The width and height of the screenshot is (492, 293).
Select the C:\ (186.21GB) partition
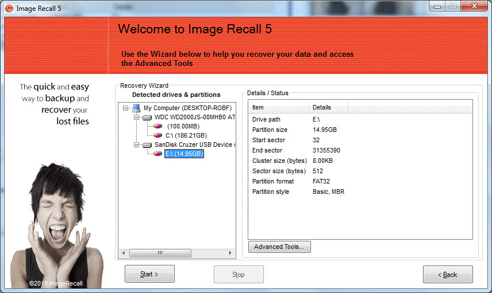(x=186, y=135)
